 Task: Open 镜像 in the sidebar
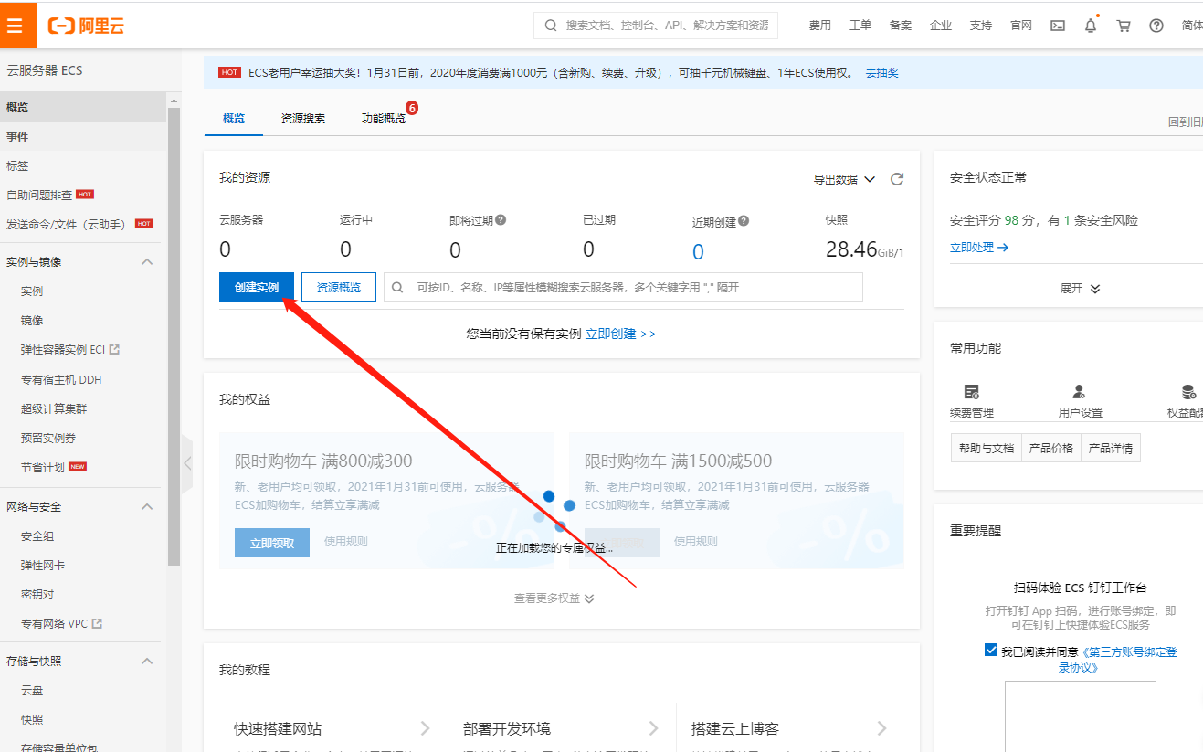(x=32, y=320)
